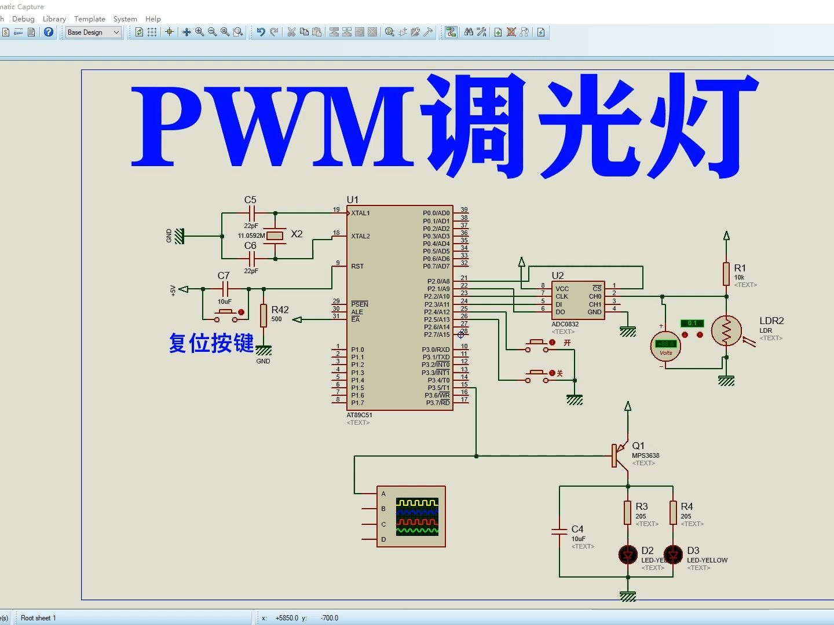This screenshot has width=834, height=625.
Task: Click the Undo arrow icon
Action: (261, 32)
